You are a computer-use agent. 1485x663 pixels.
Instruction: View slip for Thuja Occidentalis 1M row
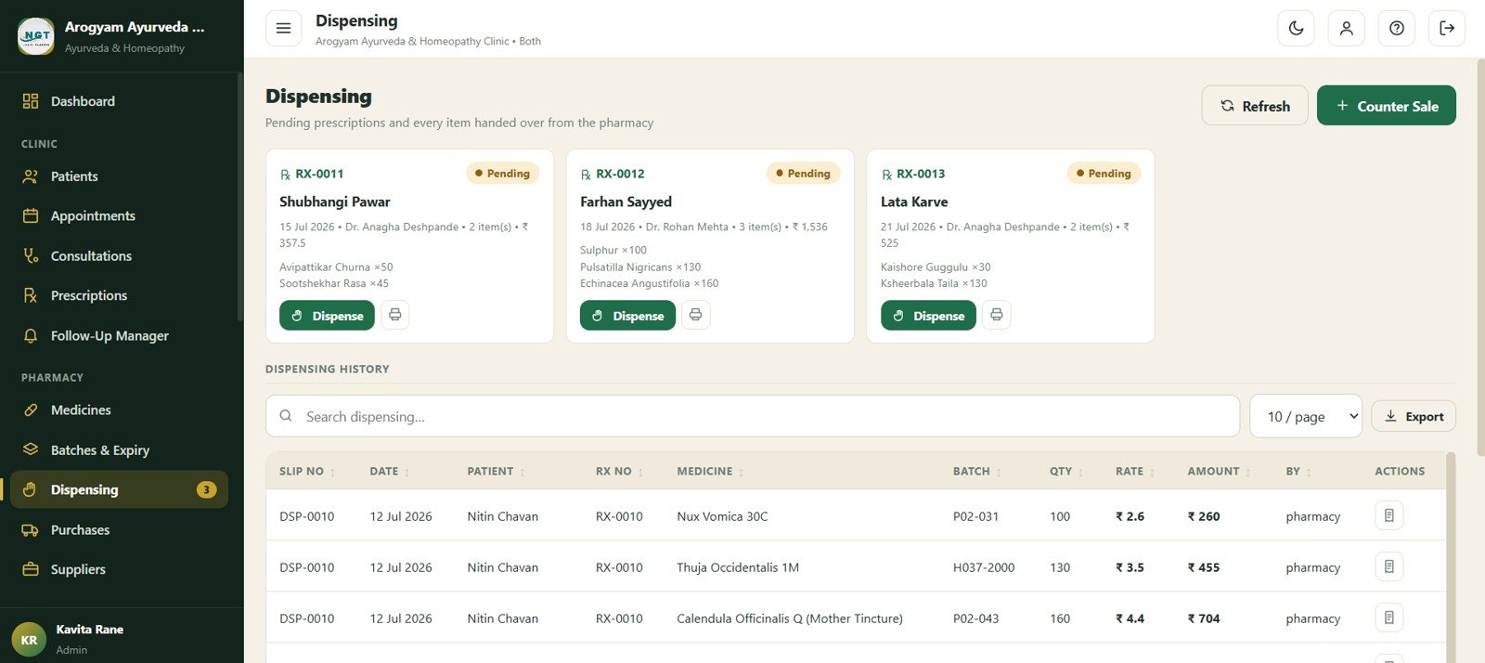tap(1388, 566)
